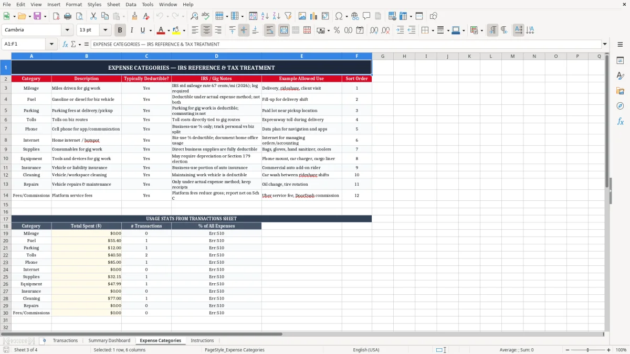Click the Copy icon
The image size is (630, 354).
pos(104,16)
